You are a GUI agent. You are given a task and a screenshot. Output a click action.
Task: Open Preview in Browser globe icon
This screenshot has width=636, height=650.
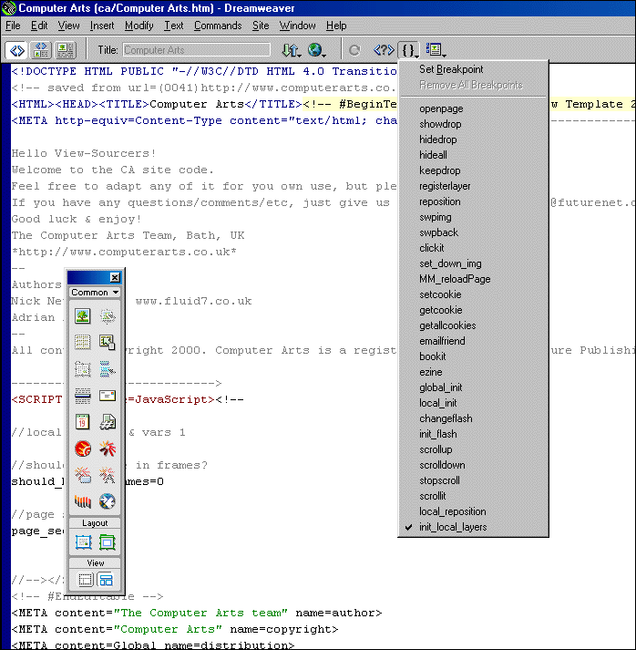pyautogui.click(x=316, y=50)
